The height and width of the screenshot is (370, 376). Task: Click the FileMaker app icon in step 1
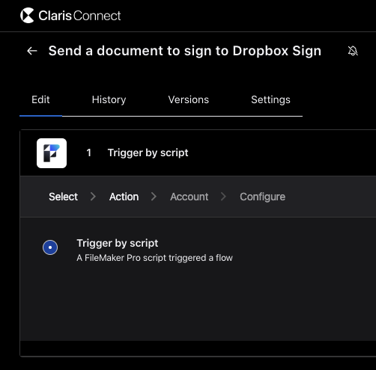point(52,153)
